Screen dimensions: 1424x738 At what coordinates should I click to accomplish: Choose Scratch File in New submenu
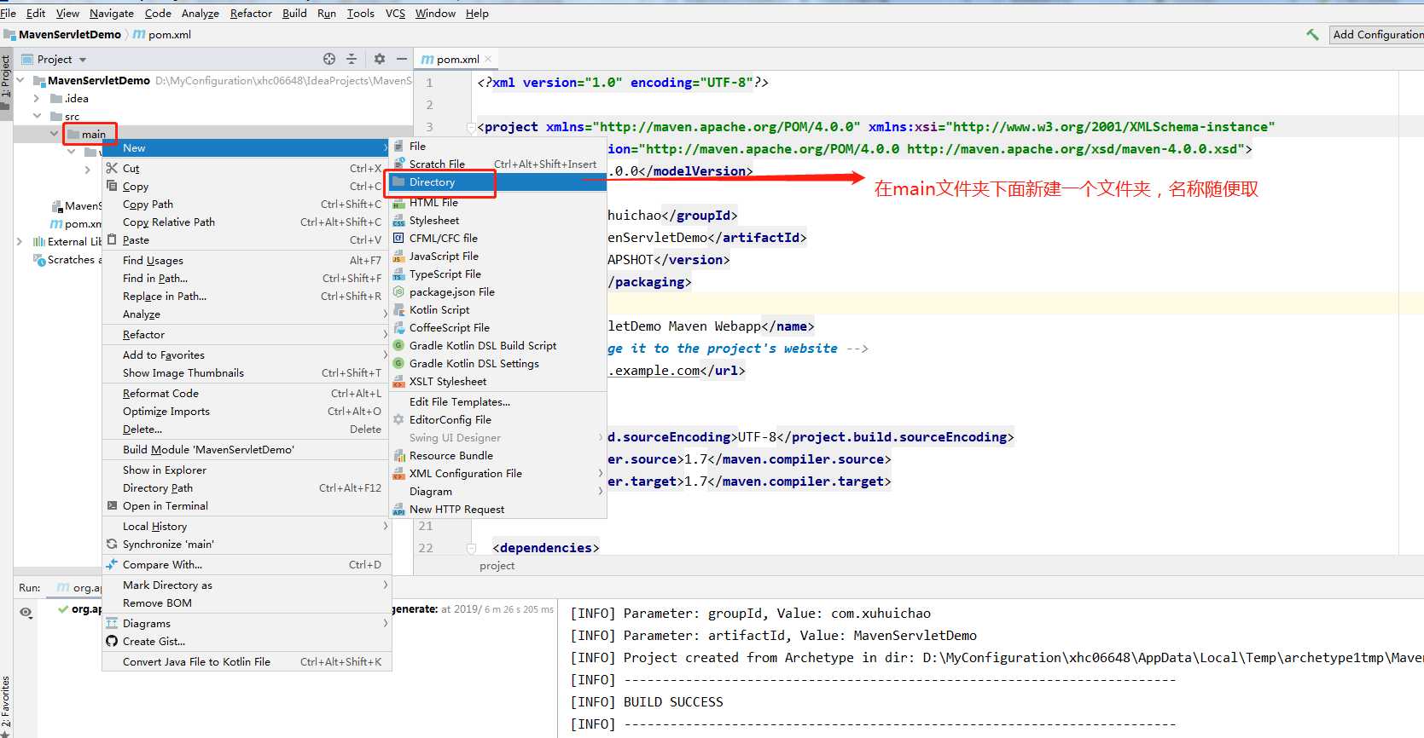tap(497, 164)
